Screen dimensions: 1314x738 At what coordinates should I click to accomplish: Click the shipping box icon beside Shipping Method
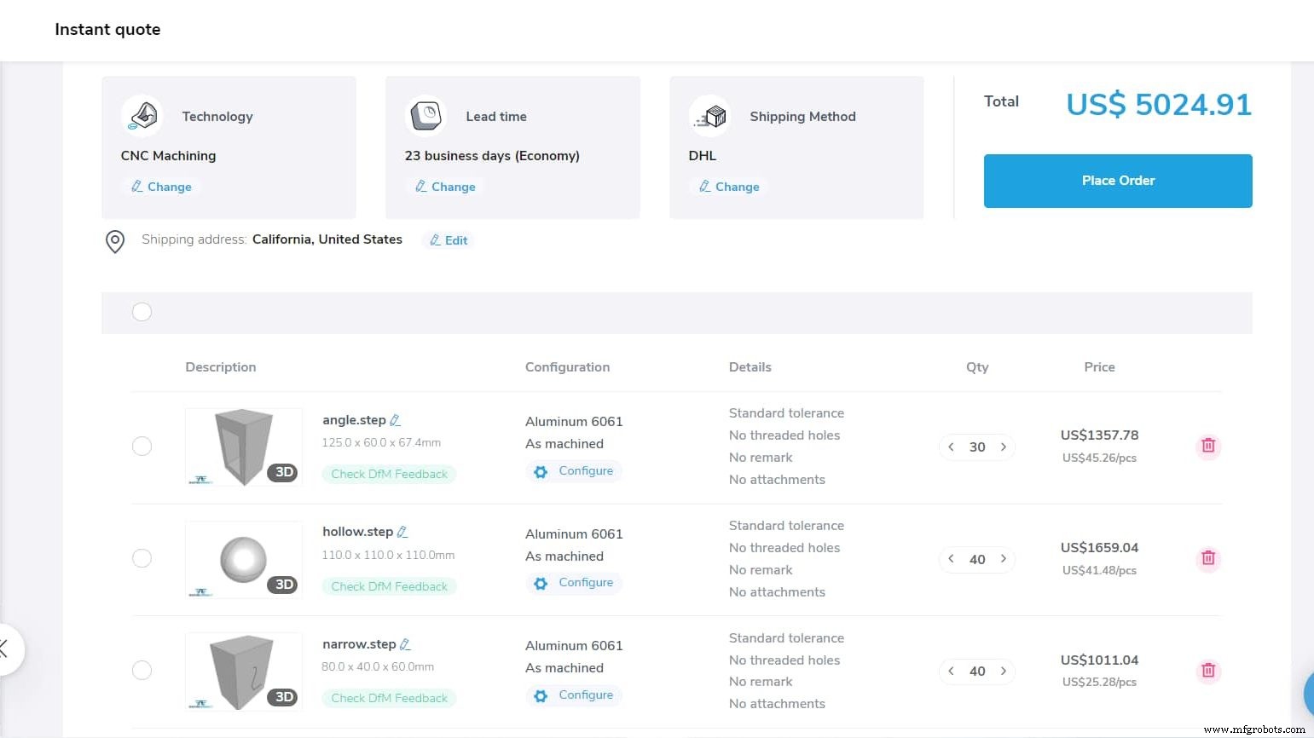[x=710, y=115]
